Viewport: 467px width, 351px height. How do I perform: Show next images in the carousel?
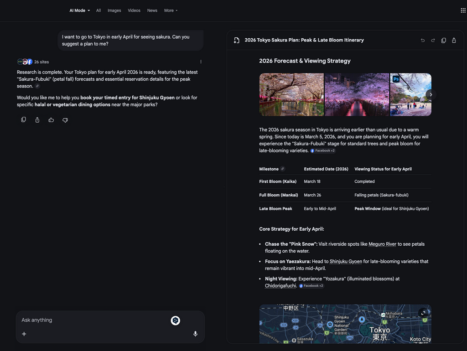pos(431,94)
